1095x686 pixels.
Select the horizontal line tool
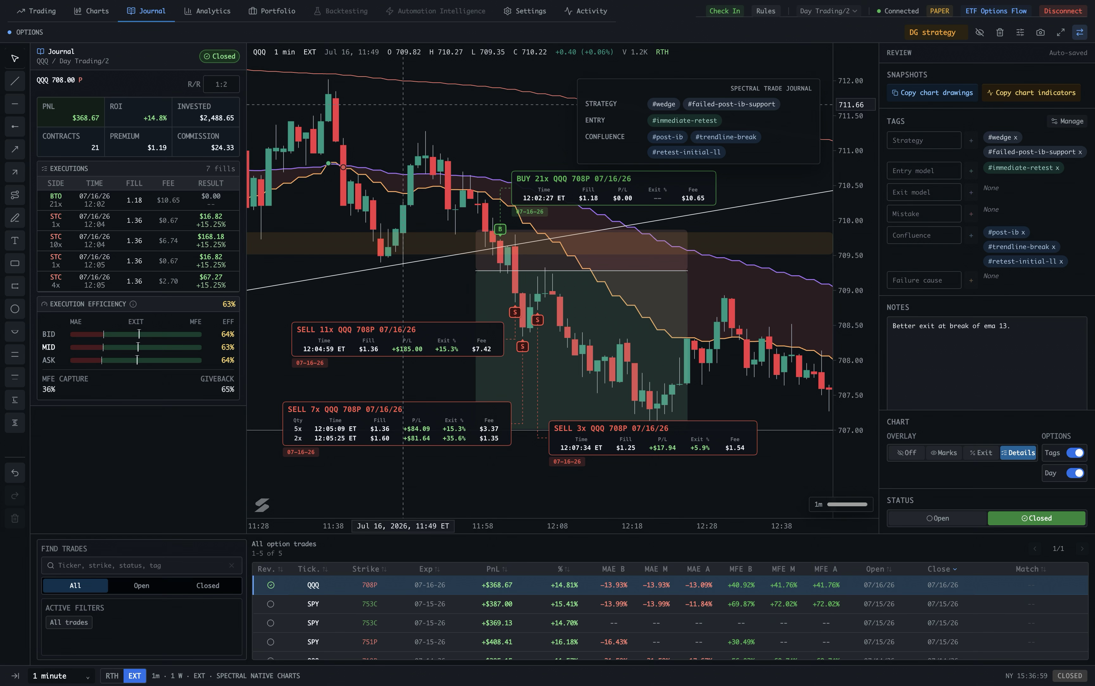pyautogui.click(x=15, y=104)
